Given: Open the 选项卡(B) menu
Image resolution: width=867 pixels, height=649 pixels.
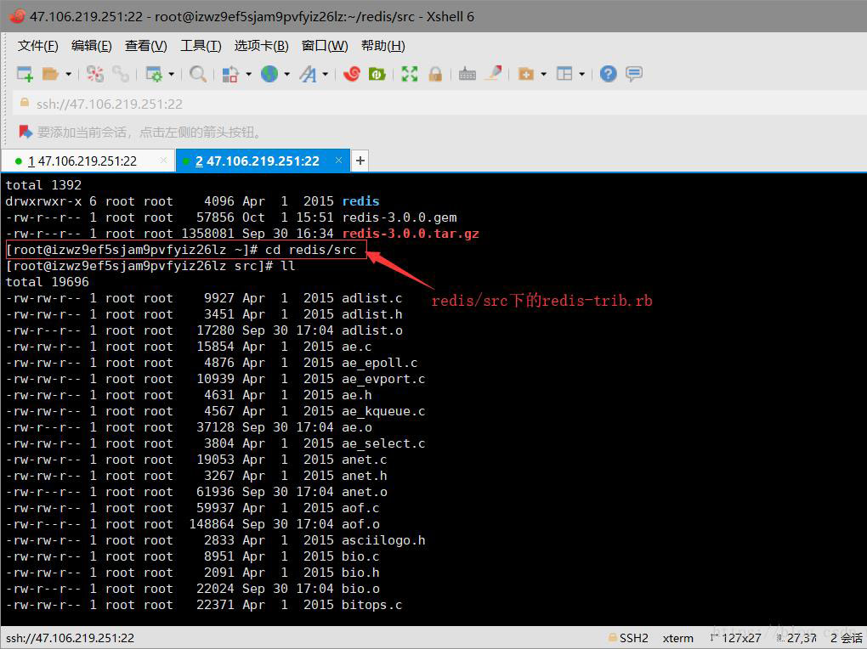Looking at the screenshot, I should pyautogui.click(x=261, y=46).
